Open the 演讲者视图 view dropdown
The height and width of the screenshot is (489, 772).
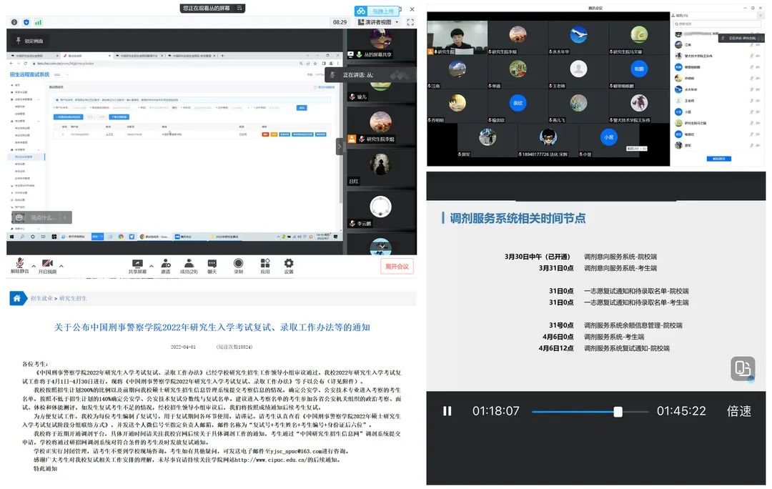[x=378, y=22]
